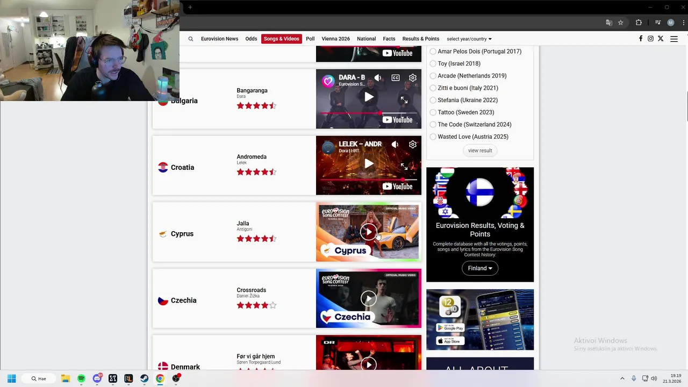
Task: Open the hamburger menu icon in site header
Action: coord(674,39)
